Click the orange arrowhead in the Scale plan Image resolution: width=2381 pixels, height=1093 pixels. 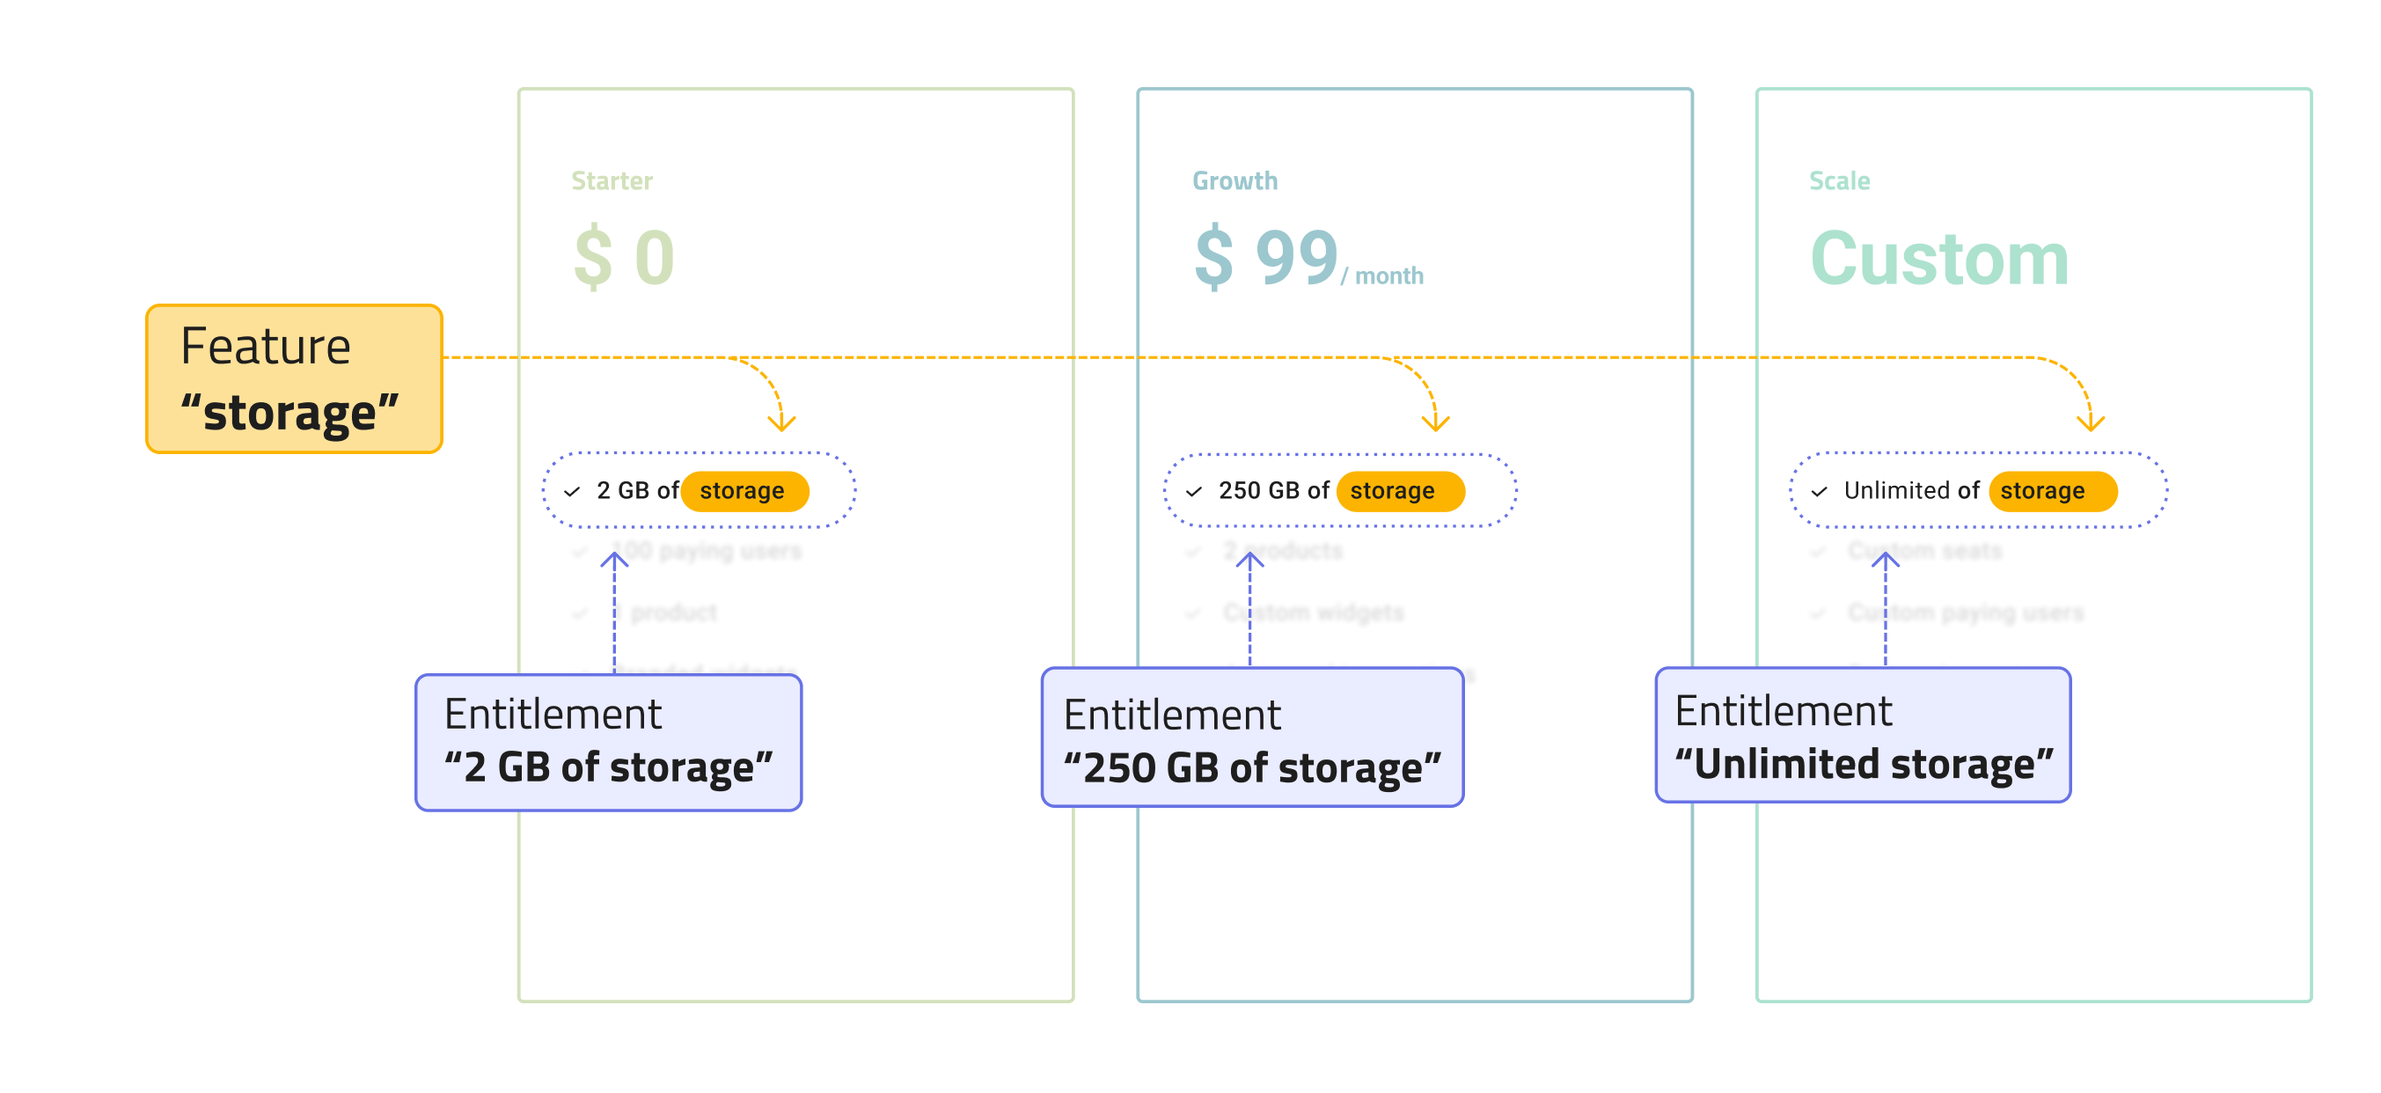click(2090, 422)
